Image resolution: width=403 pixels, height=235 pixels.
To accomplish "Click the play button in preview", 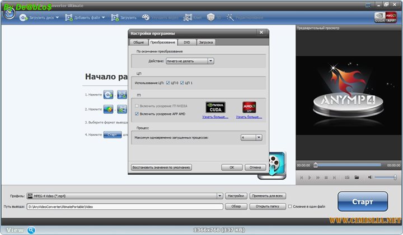I will coord(310,178).
